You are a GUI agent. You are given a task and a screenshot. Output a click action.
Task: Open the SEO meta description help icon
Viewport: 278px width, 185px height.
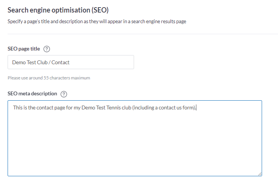[x=64, y=94]
